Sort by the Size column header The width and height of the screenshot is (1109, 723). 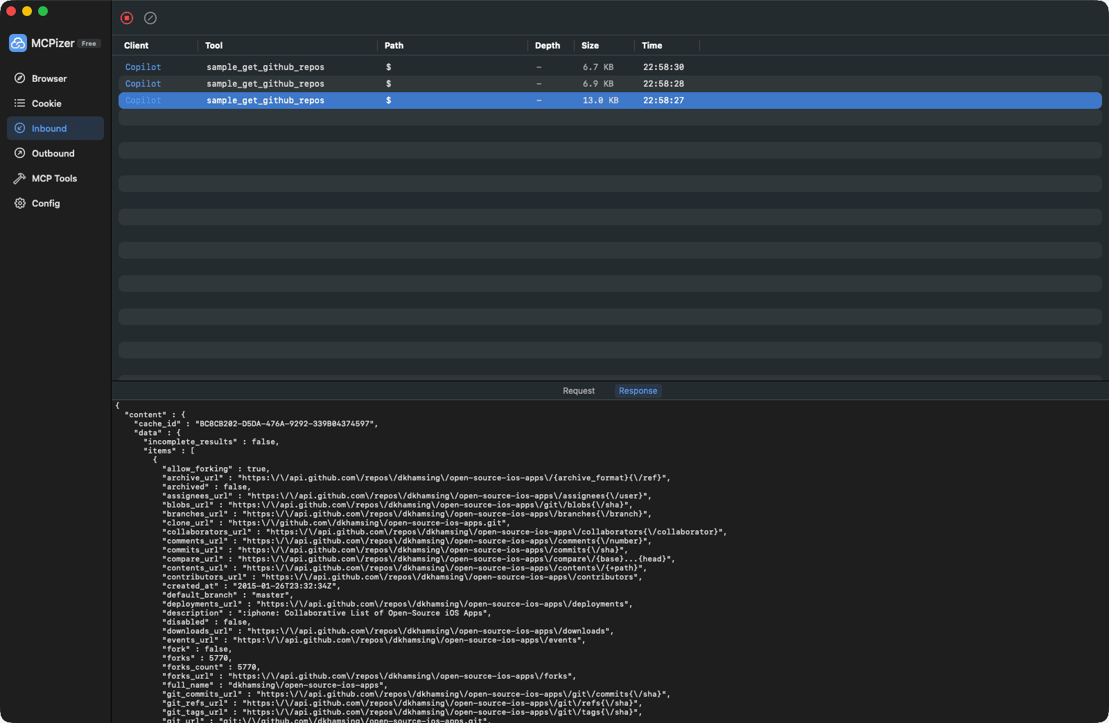click(590, 46)
